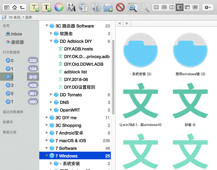The image size is (217, 170).
Task: Switch to tag or cover view button
Action: click(195, 7)
